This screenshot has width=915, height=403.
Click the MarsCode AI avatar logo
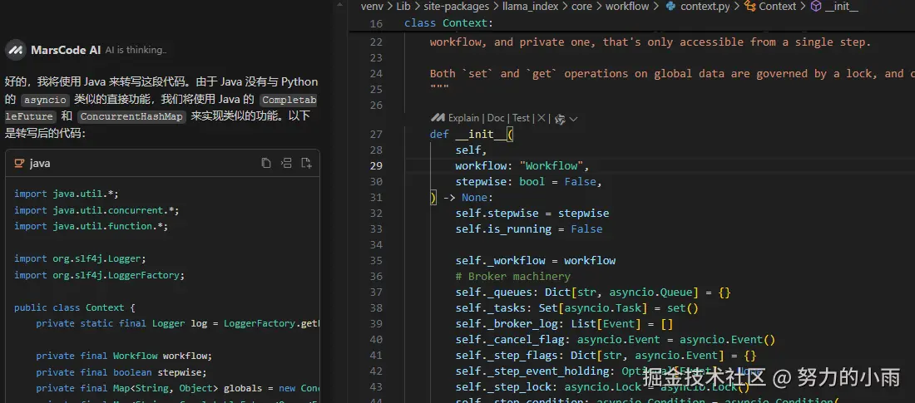[x=15, y=51]
